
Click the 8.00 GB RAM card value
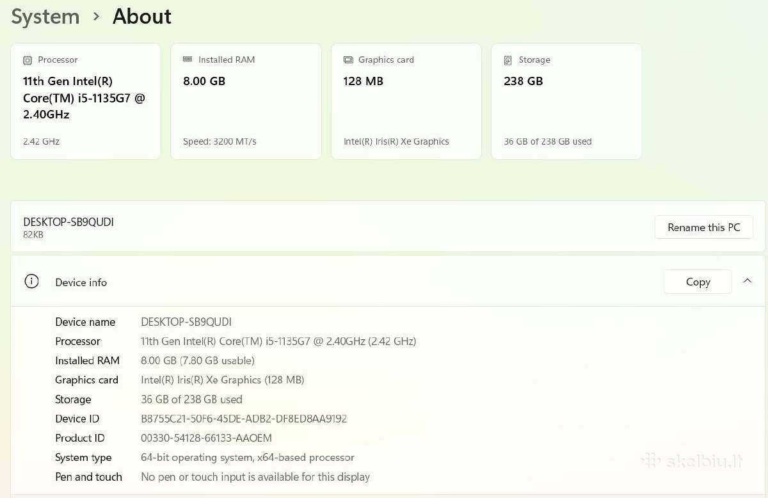(x=204, y=81)
